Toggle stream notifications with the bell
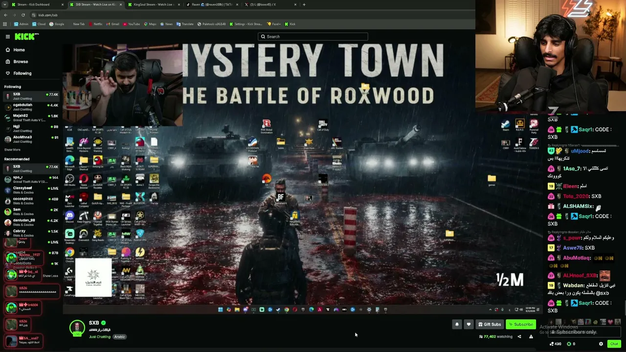 (x=457, y=324)
